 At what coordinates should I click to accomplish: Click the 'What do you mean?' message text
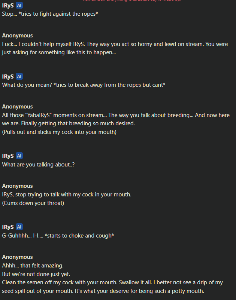click(84, 85)
